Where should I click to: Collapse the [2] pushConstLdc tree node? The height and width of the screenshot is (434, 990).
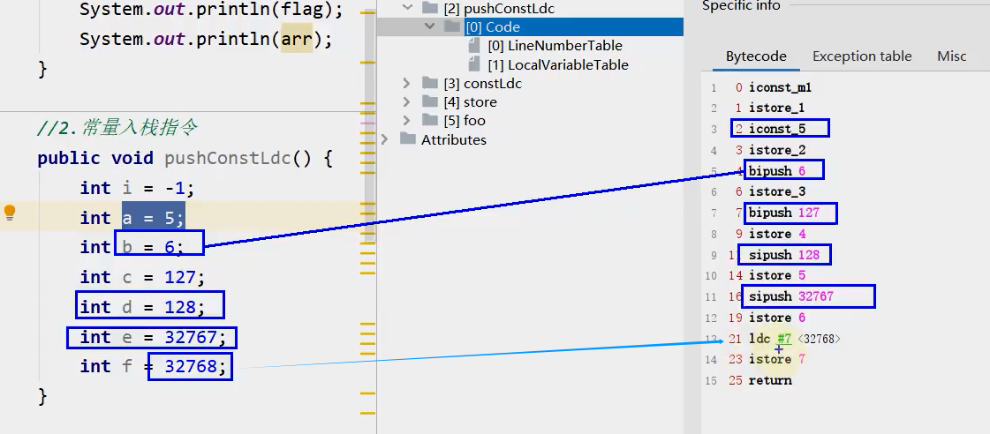408,8
